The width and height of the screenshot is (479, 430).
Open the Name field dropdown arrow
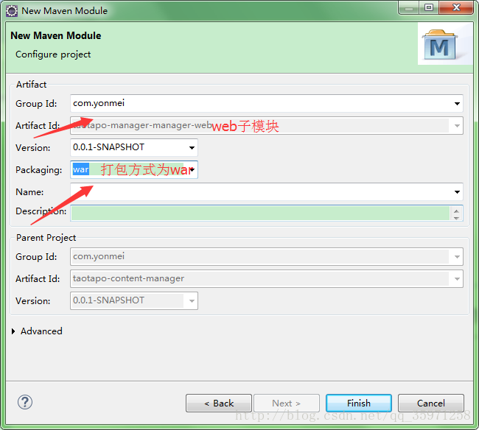[x=457, y=192]
